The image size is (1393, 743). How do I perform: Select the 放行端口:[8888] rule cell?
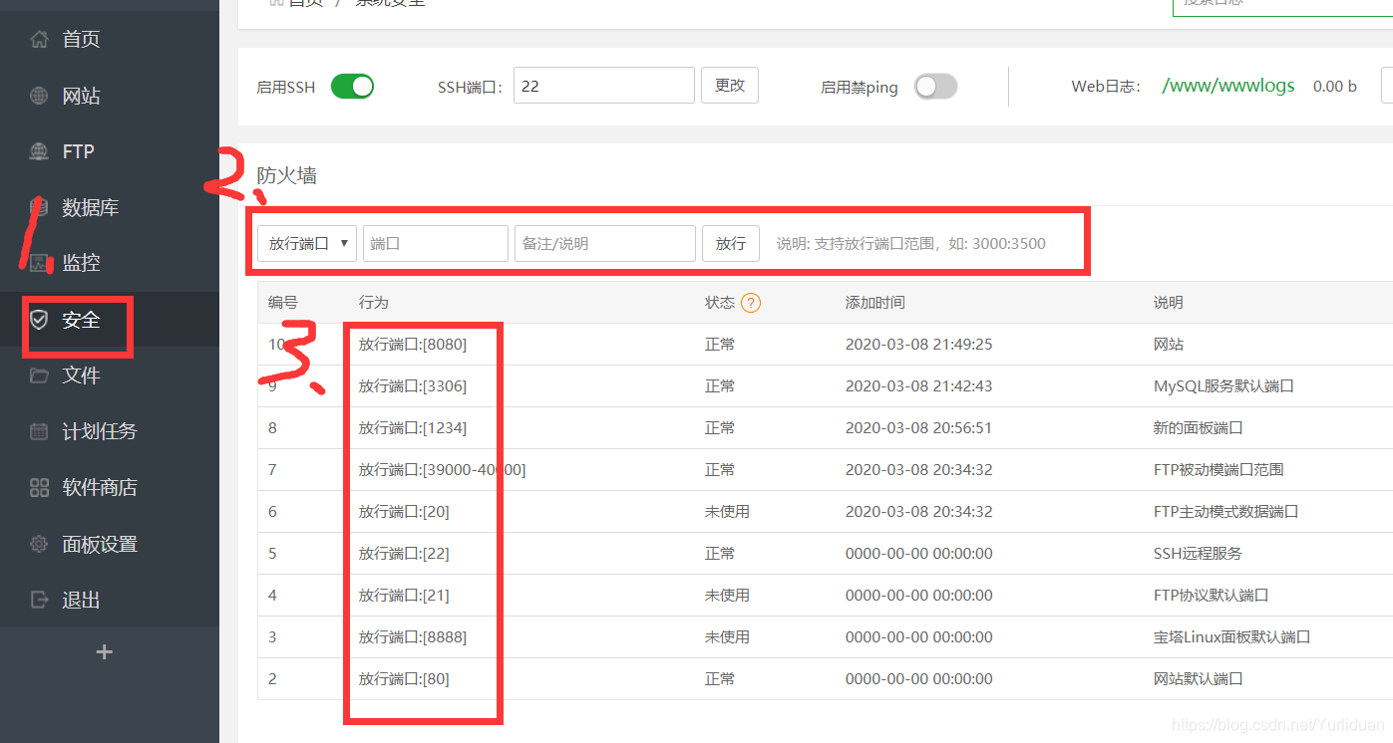(413, 637)
